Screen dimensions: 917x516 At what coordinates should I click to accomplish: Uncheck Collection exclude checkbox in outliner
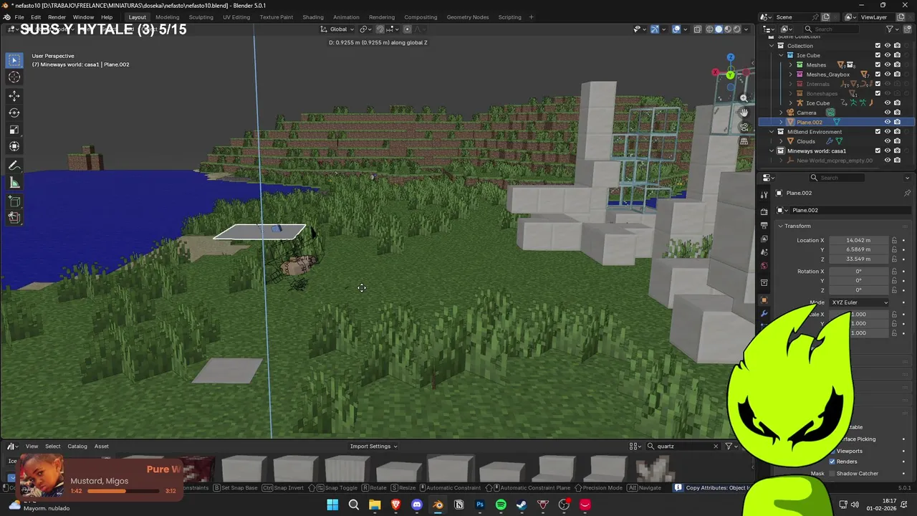click(878, 46)
